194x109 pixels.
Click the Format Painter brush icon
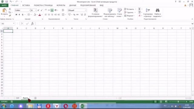click(10, 15)
